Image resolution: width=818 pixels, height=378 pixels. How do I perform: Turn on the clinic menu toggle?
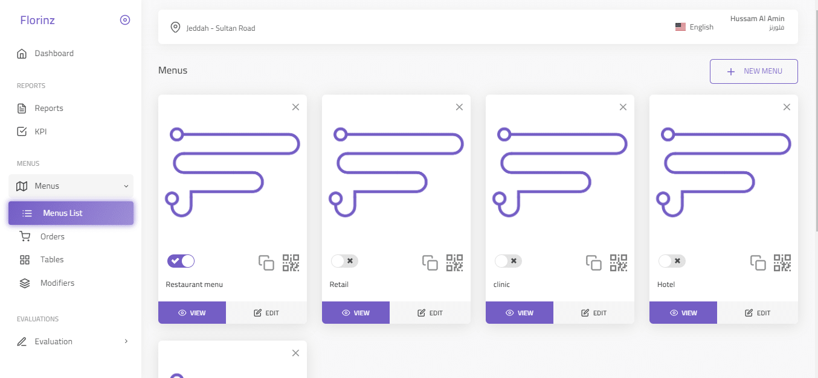(508, 261)
